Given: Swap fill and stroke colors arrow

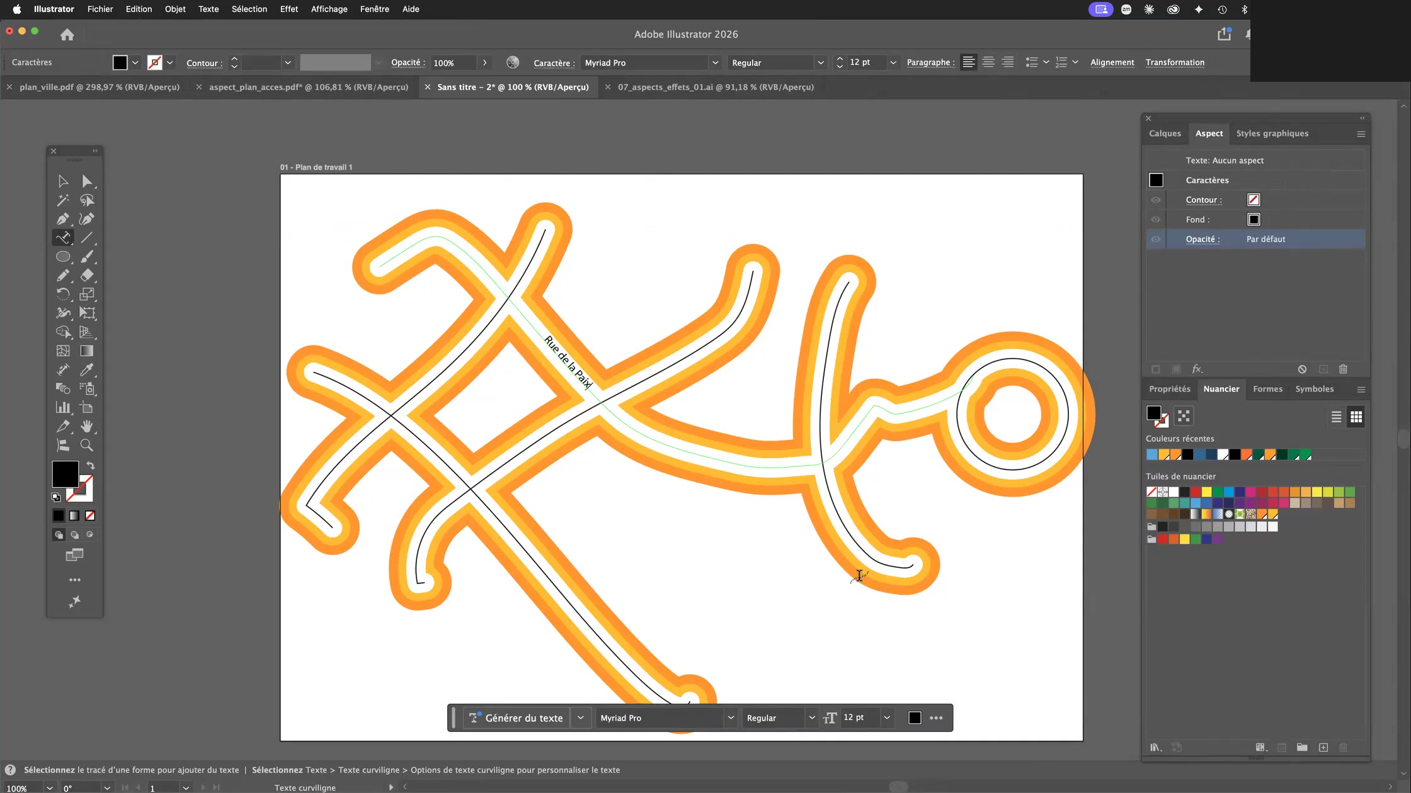Looking at the screenshot, I should coord(91,466).
